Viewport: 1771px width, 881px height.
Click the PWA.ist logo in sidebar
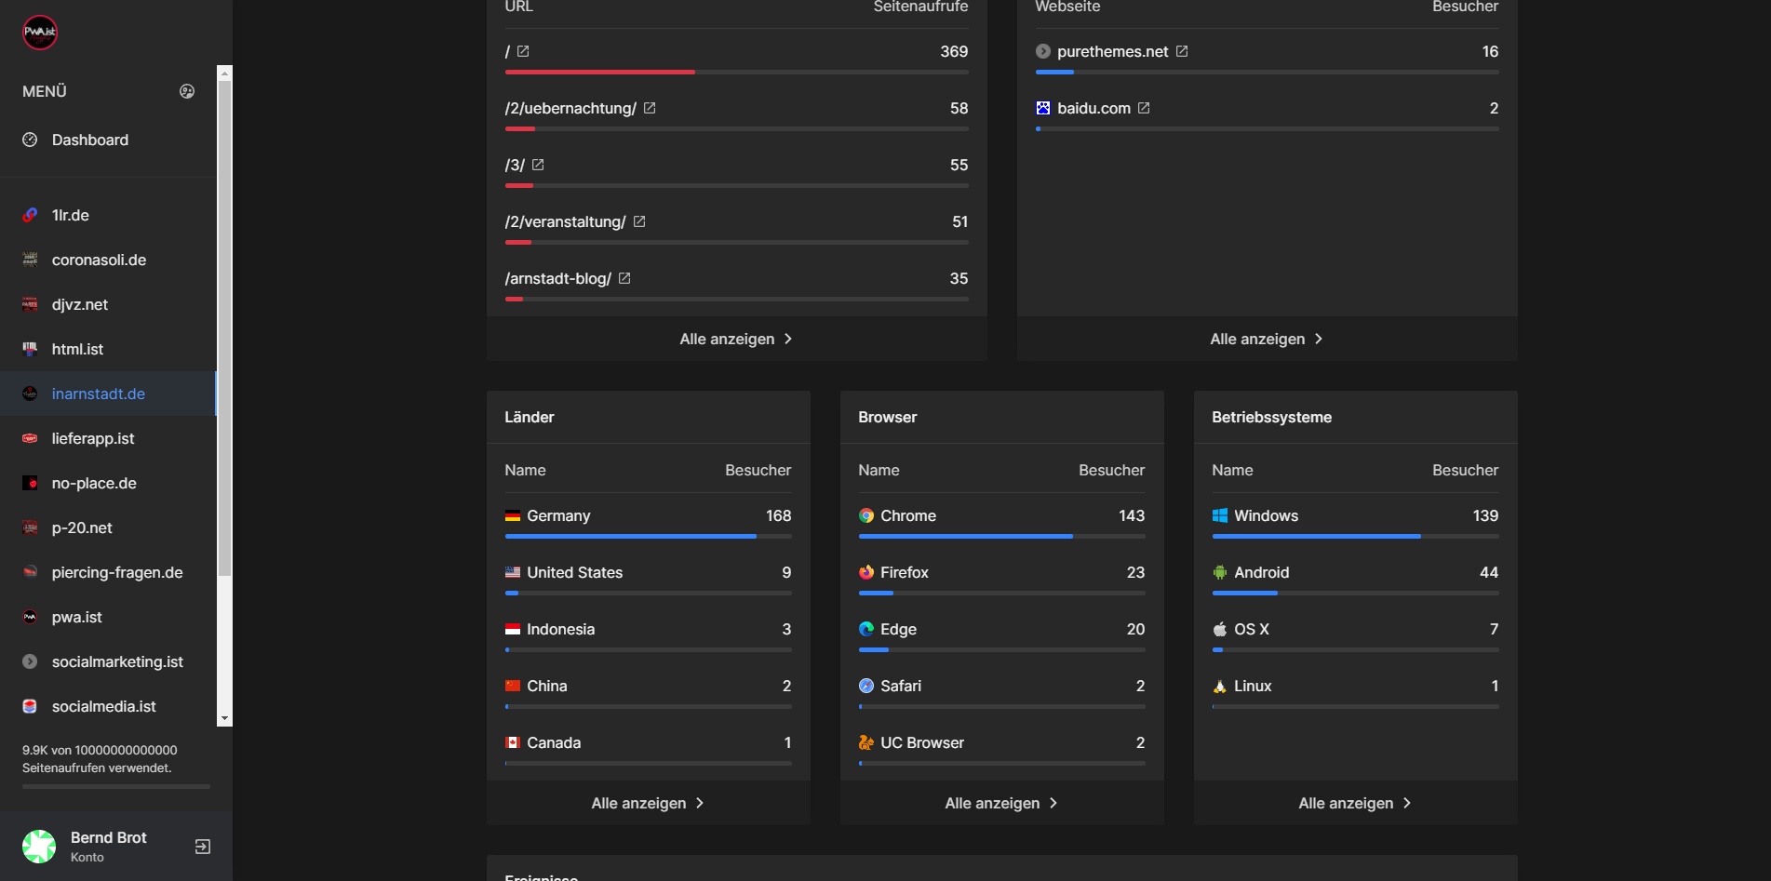(40, 33)
